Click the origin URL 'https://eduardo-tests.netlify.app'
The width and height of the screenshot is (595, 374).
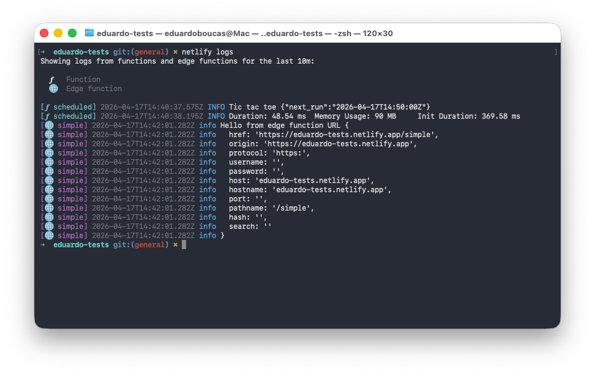click(x=340, y=144)
